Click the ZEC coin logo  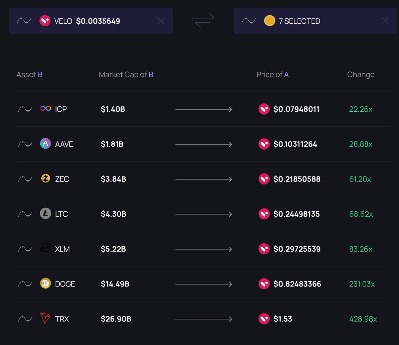coord(46,178)
